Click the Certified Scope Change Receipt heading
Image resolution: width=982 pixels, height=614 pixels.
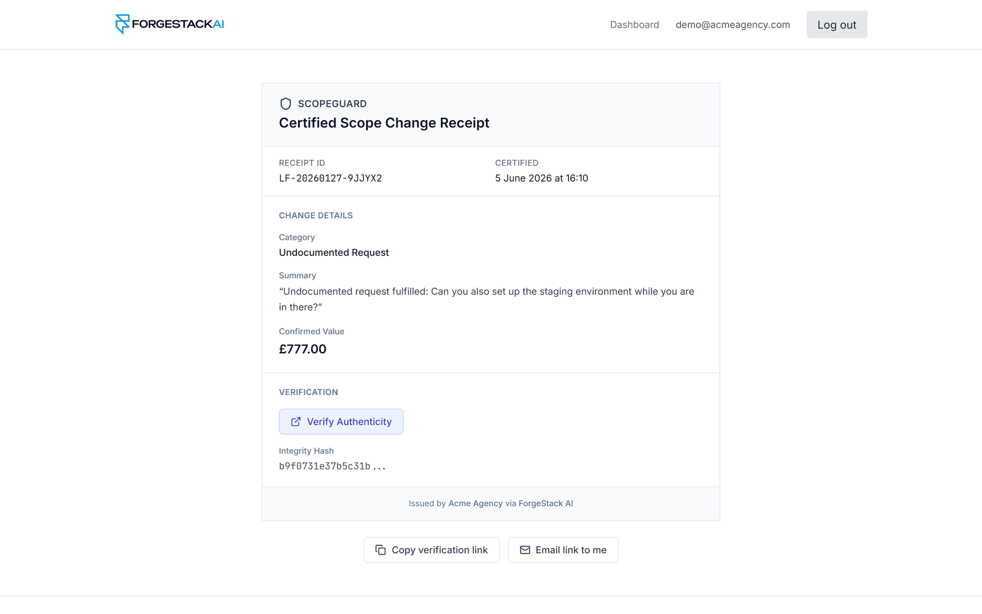pos(384,123)
